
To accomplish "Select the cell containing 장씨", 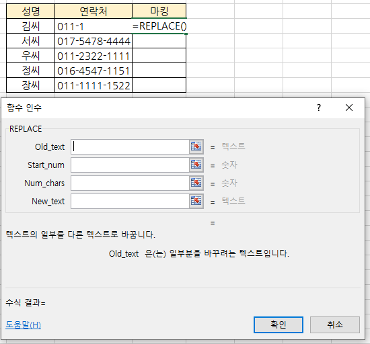I will (31, 85).
